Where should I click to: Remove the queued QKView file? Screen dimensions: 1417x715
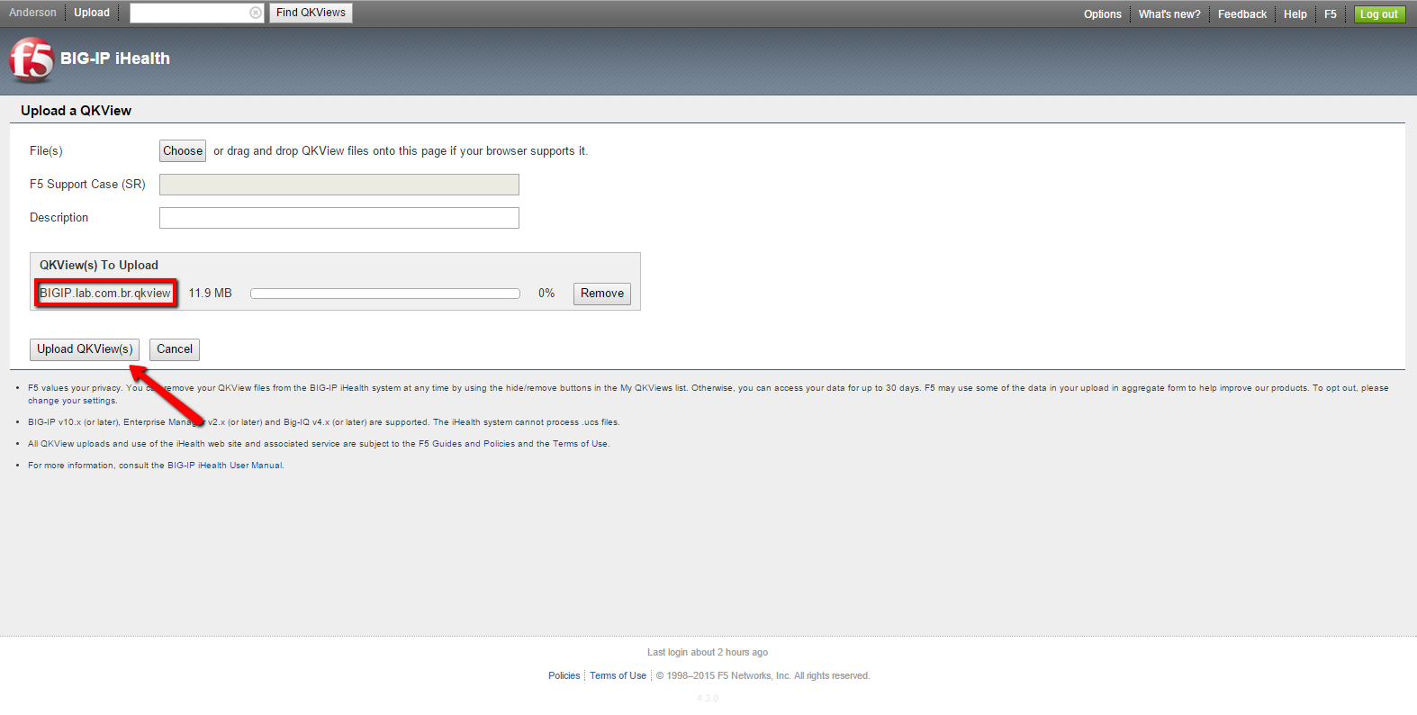[601, 294]
